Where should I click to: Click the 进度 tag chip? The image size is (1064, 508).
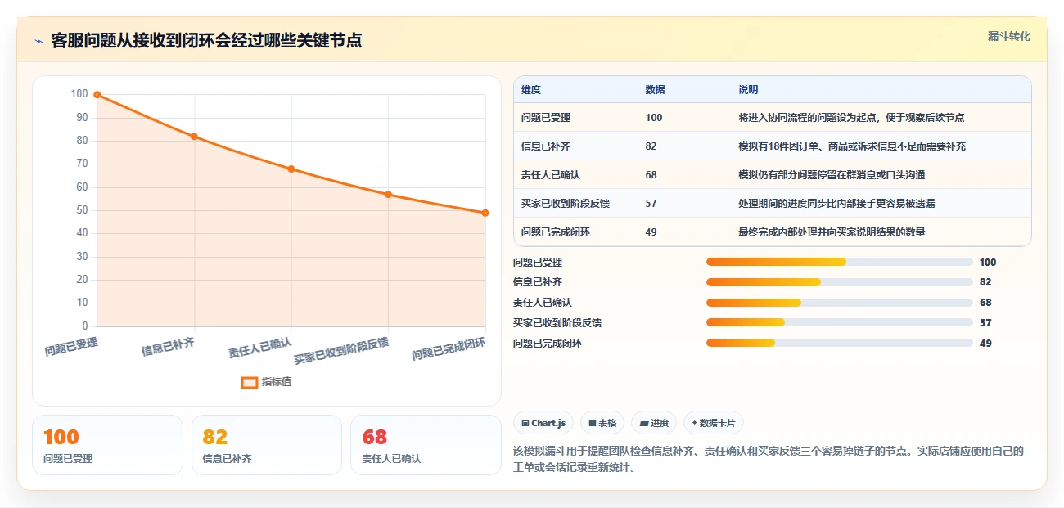[x=654, y=423]
